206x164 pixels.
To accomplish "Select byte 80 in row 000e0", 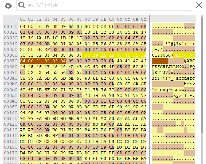I will coord(23,101).
